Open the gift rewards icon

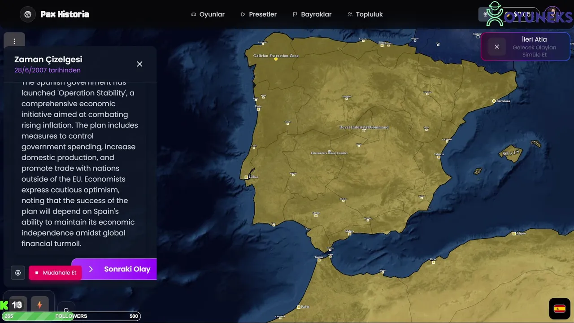click(485, 14)
